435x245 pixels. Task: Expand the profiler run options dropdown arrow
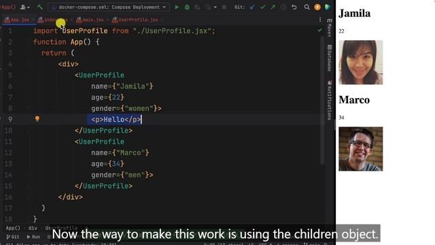click(x=215, y=7)
